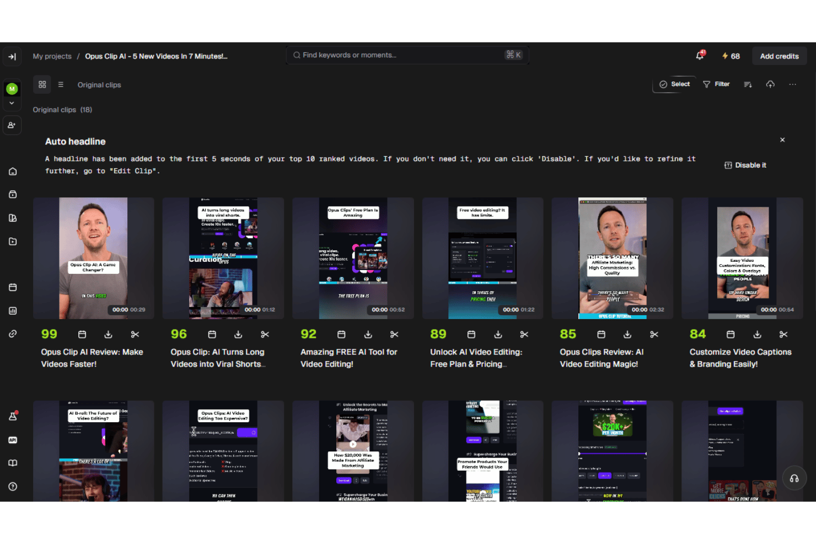Click the 68 credits indicator
816x544 pixels.
[x=731, y=56]
